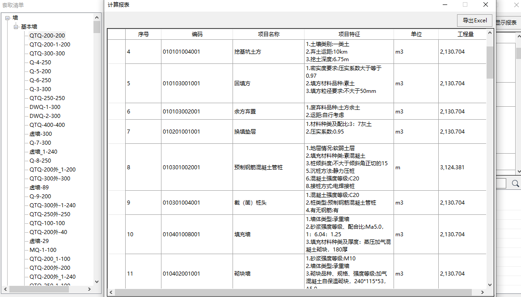Click the 单位 column header
Viewport: 521px width, 297px height.
[x=416, y=34]
